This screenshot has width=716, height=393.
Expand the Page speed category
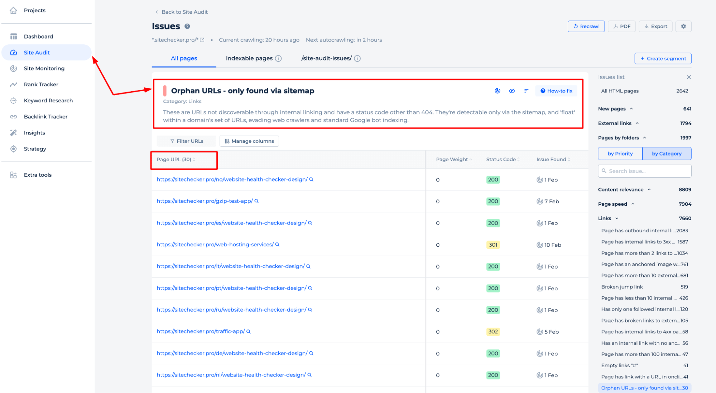[x=633, y=204]
